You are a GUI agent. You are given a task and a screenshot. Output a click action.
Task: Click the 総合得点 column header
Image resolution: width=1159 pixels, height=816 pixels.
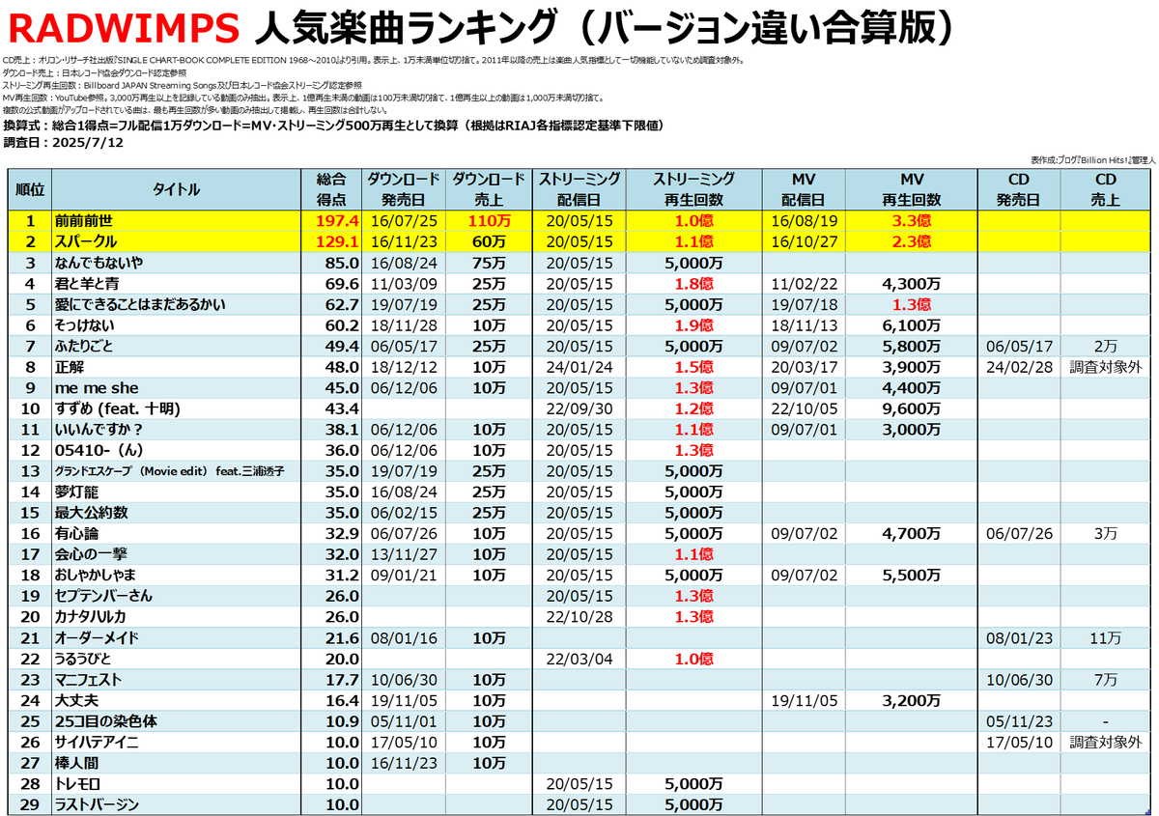[330, 189]
